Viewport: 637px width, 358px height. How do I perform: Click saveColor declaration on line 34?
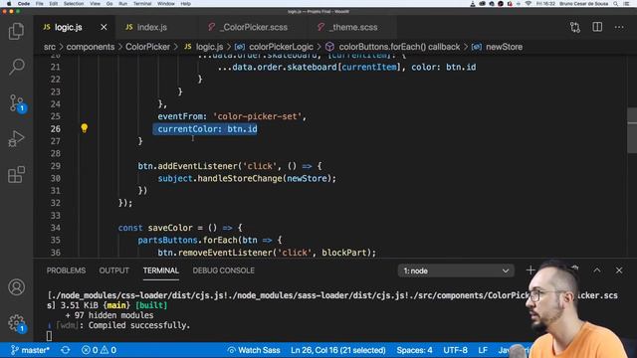(170, 228)
